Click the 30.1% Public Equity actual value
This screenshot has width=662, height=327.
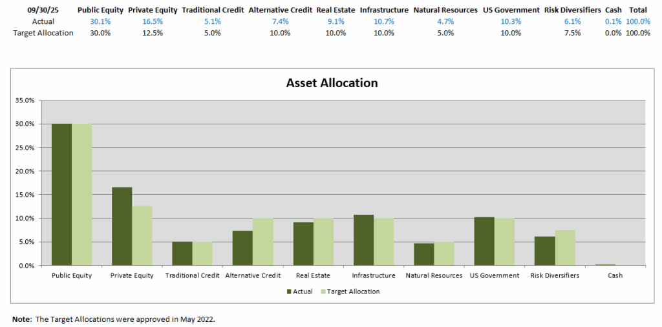pos(99,21)
